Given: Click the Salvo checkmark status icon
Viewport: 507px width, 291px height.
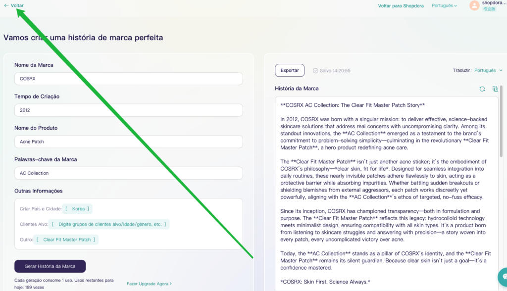Looking at the screenshot, I should point(315,71).
